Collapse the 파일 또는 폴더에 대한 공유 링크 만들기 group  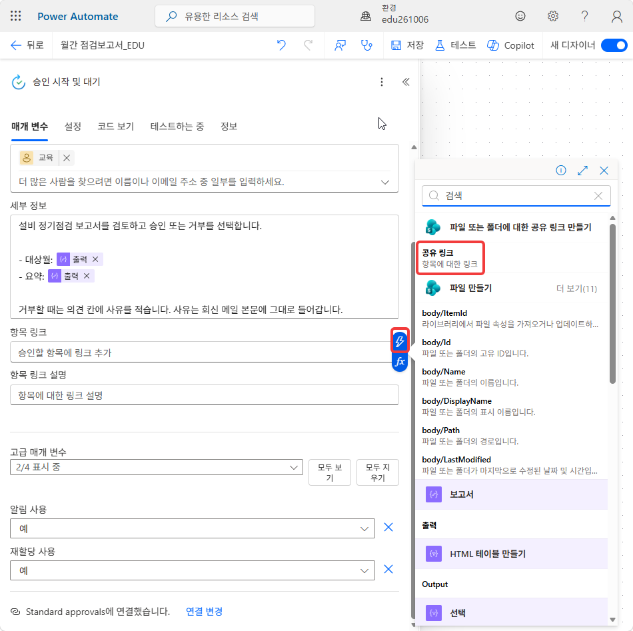tap(512, 227)
